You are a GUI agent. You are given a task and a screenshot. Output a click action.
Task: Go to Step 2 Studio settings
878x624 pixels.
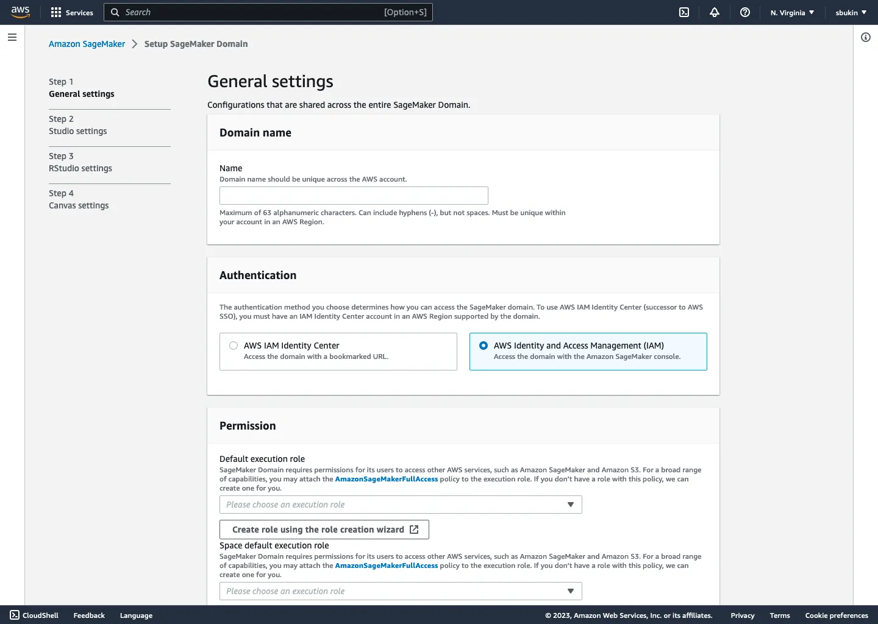tap(77, 131)
